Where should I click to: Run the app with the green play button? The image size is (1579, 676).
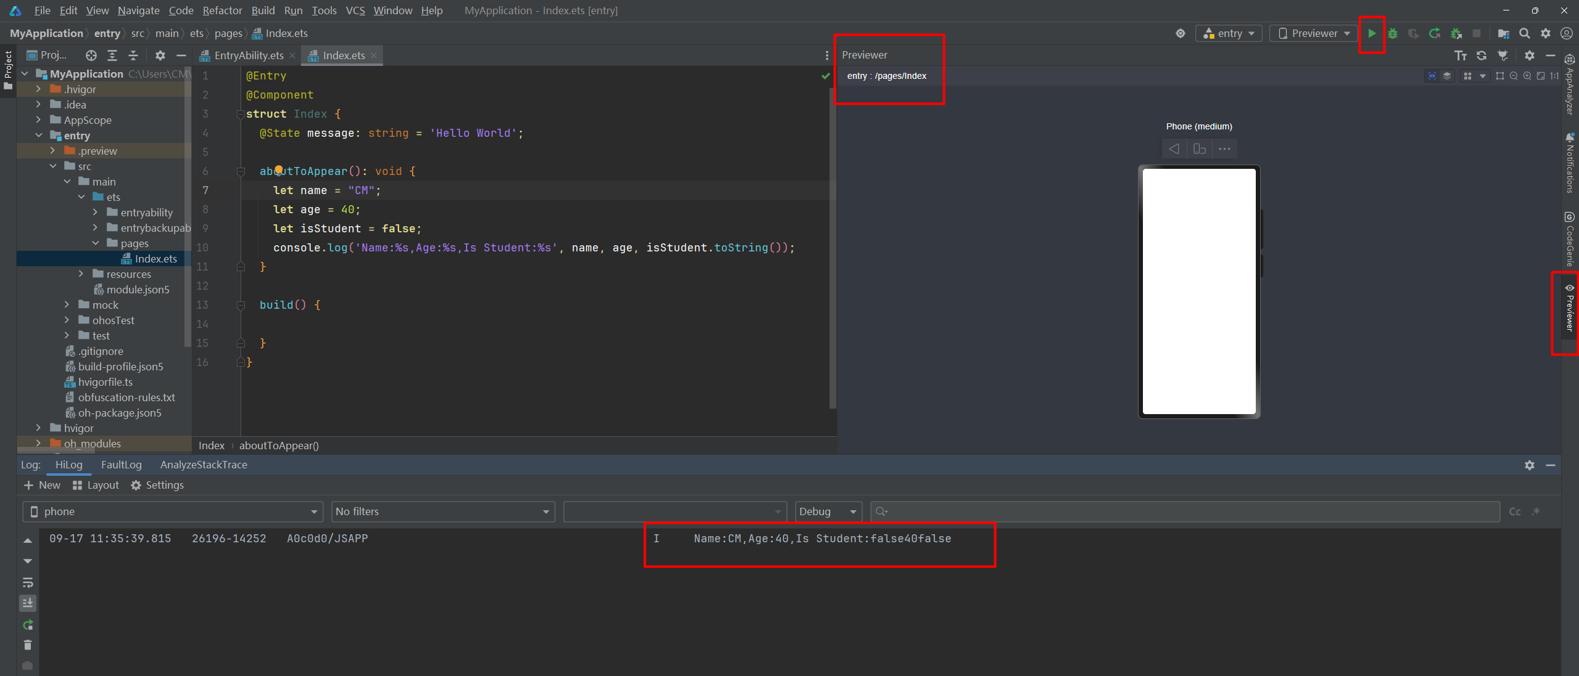pyautogui.click(x=1372, y=34)
